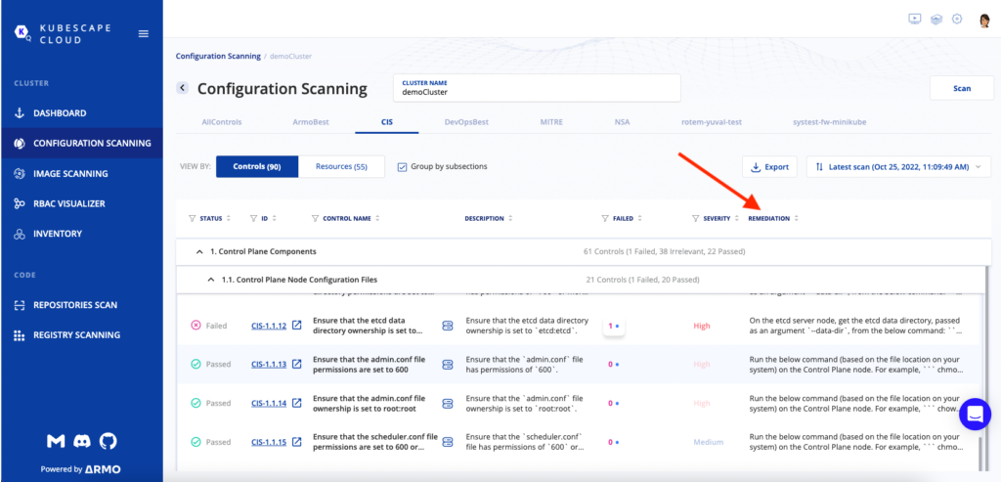Open the CIS-1.1.12 control link
1001x482 pixels.
tap(269, 326)
